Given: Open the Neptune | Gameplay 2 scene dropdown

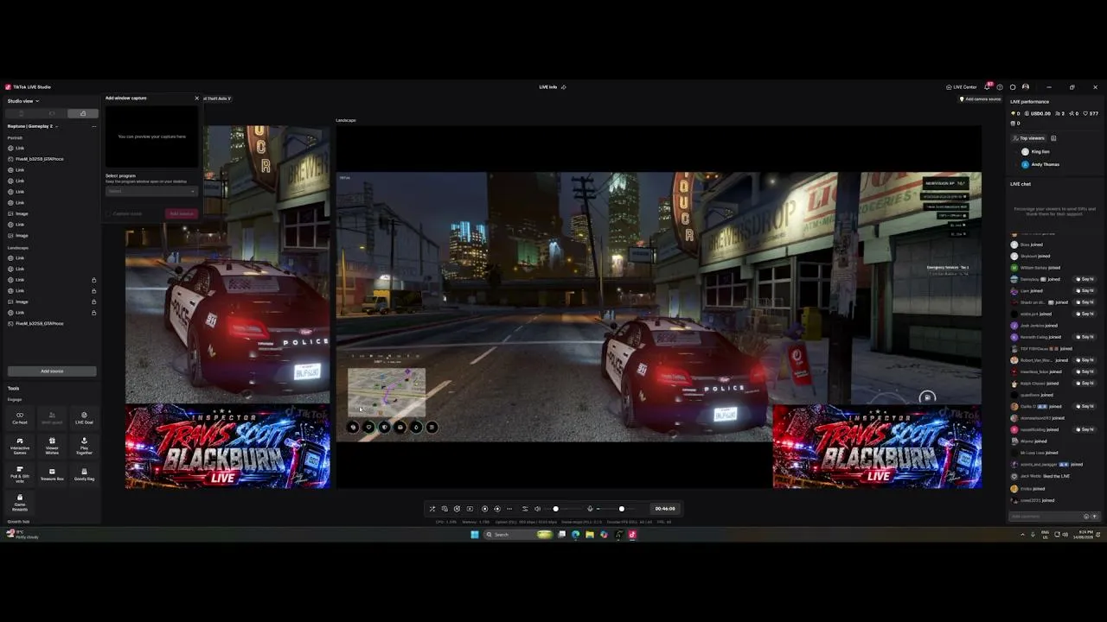Looking at the screenshot, I should pos(33,126).
